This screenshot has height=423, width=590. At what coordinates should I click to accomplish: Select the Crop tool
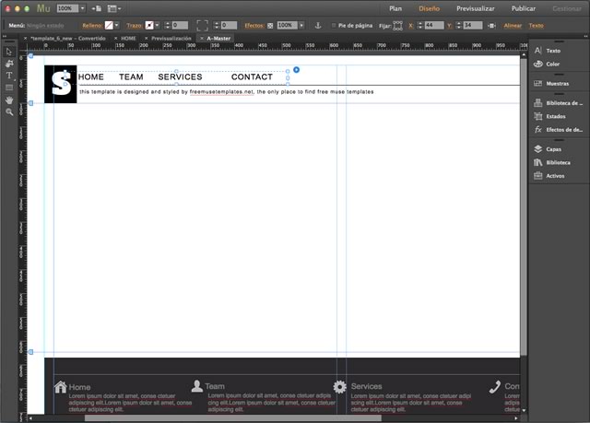click(9, 64)
